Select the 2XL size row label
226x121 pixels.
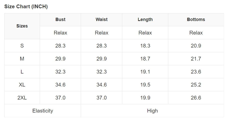pyautogui.click(x=22, y=98)
